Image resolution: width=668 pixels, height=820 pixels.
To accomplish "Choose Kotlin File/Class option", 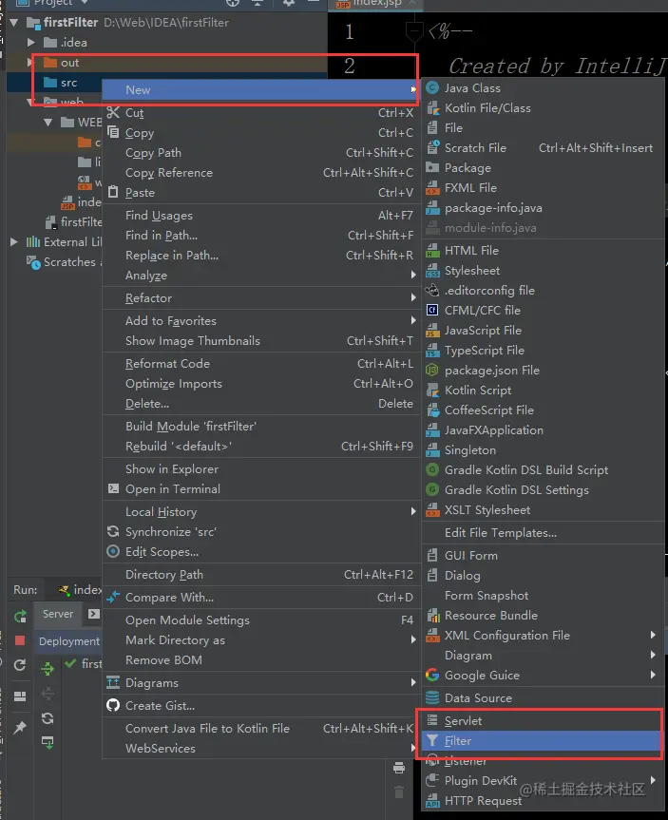I will tap(542, 107).
